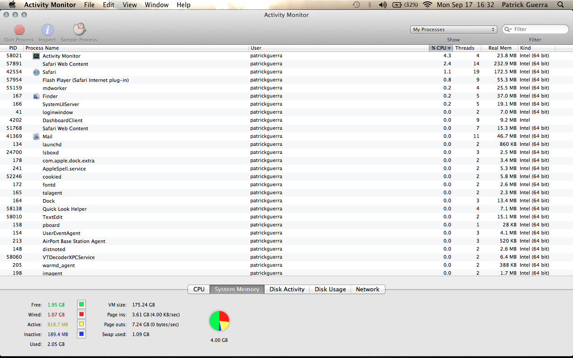The height and width of the screenshot is (358, 573).
Task: Open the Apple menu
Action: pyautogui.click(x=13, y=5)
